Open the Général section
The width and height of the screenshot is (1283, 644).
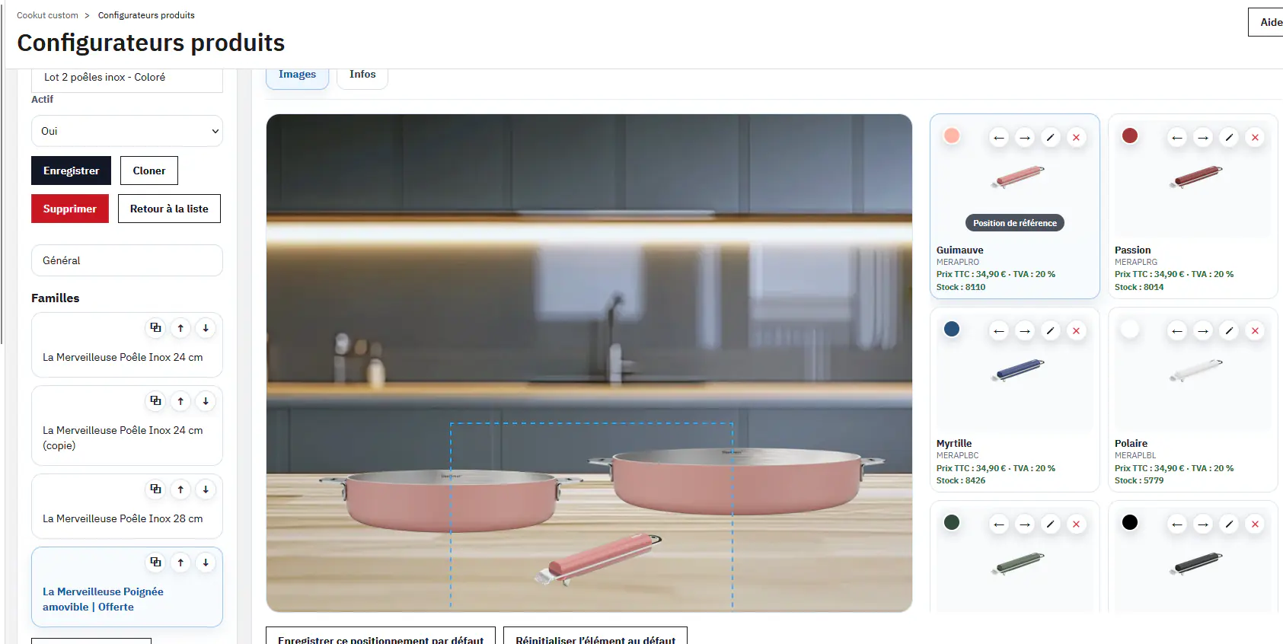click(127, 260)
